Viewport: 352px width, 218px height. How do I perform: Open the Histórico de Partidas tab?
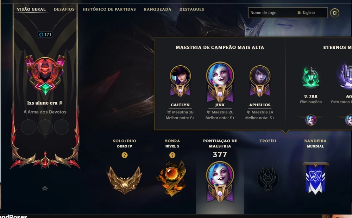[109, 9]
